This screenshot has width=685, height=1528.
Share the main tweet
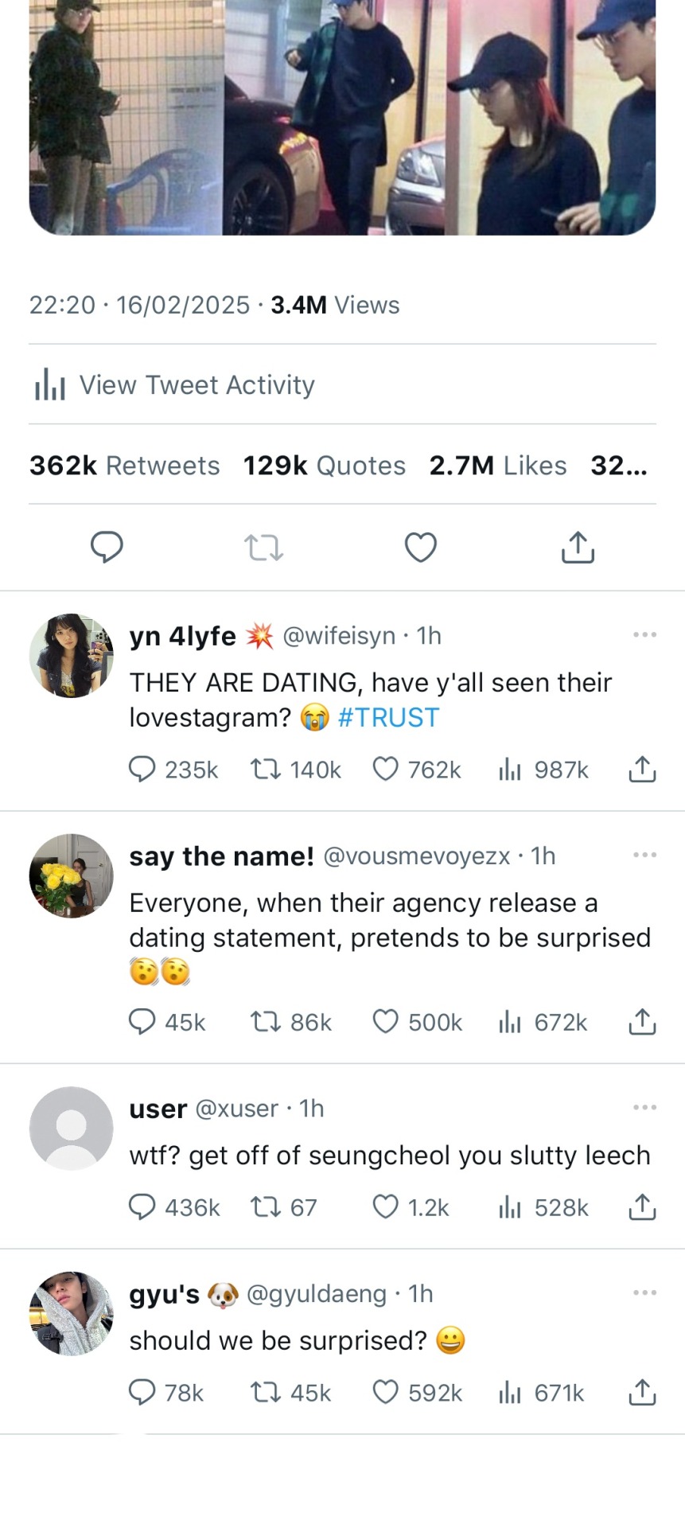pyautogui.click(x=578, y=548)
